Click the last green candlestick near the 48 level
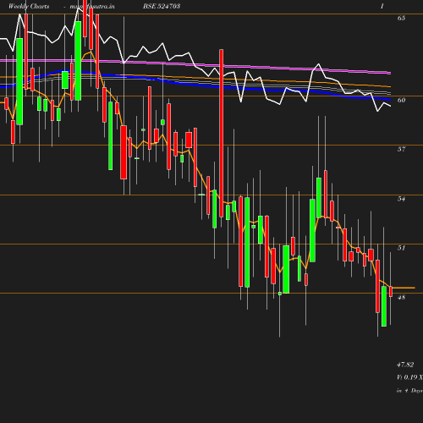Screen dimensions: 423x423 [384, 306]
